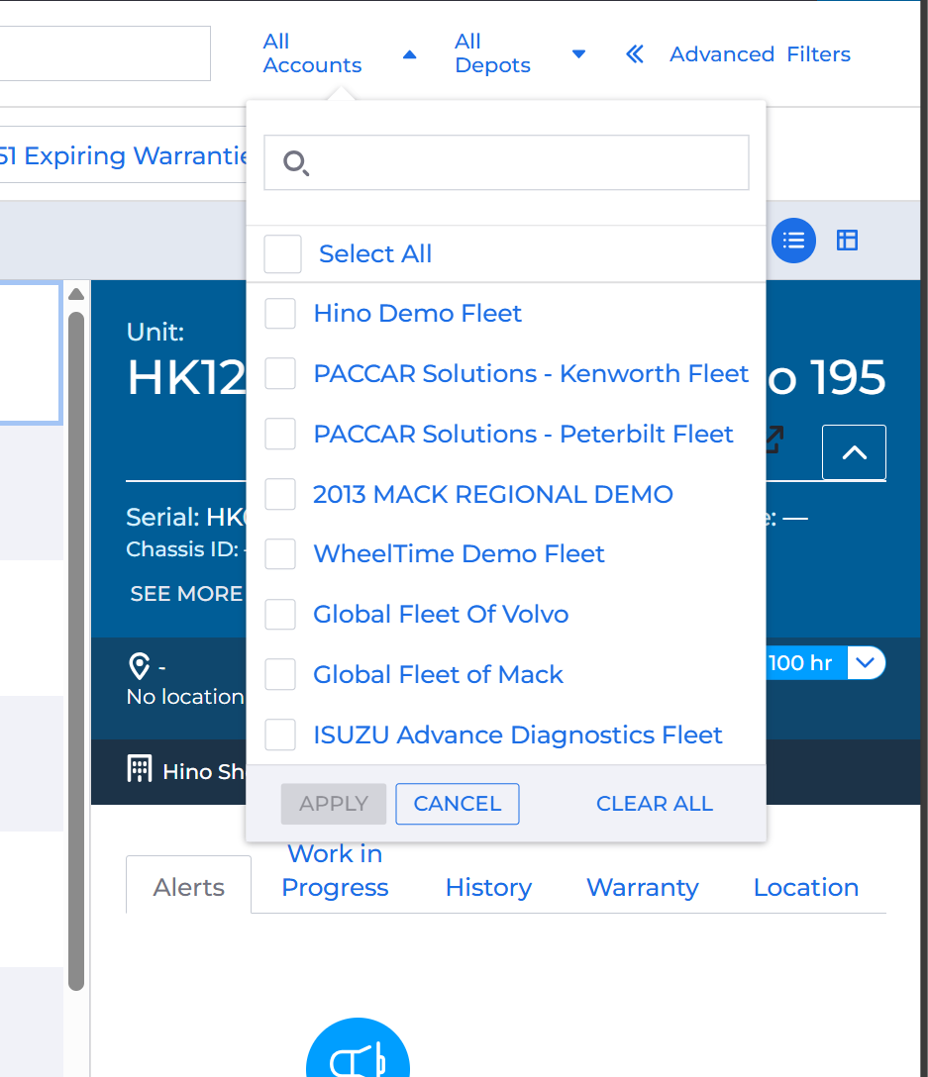Open the Work in Progress tab
The image size is (928, 1077).
334,870
